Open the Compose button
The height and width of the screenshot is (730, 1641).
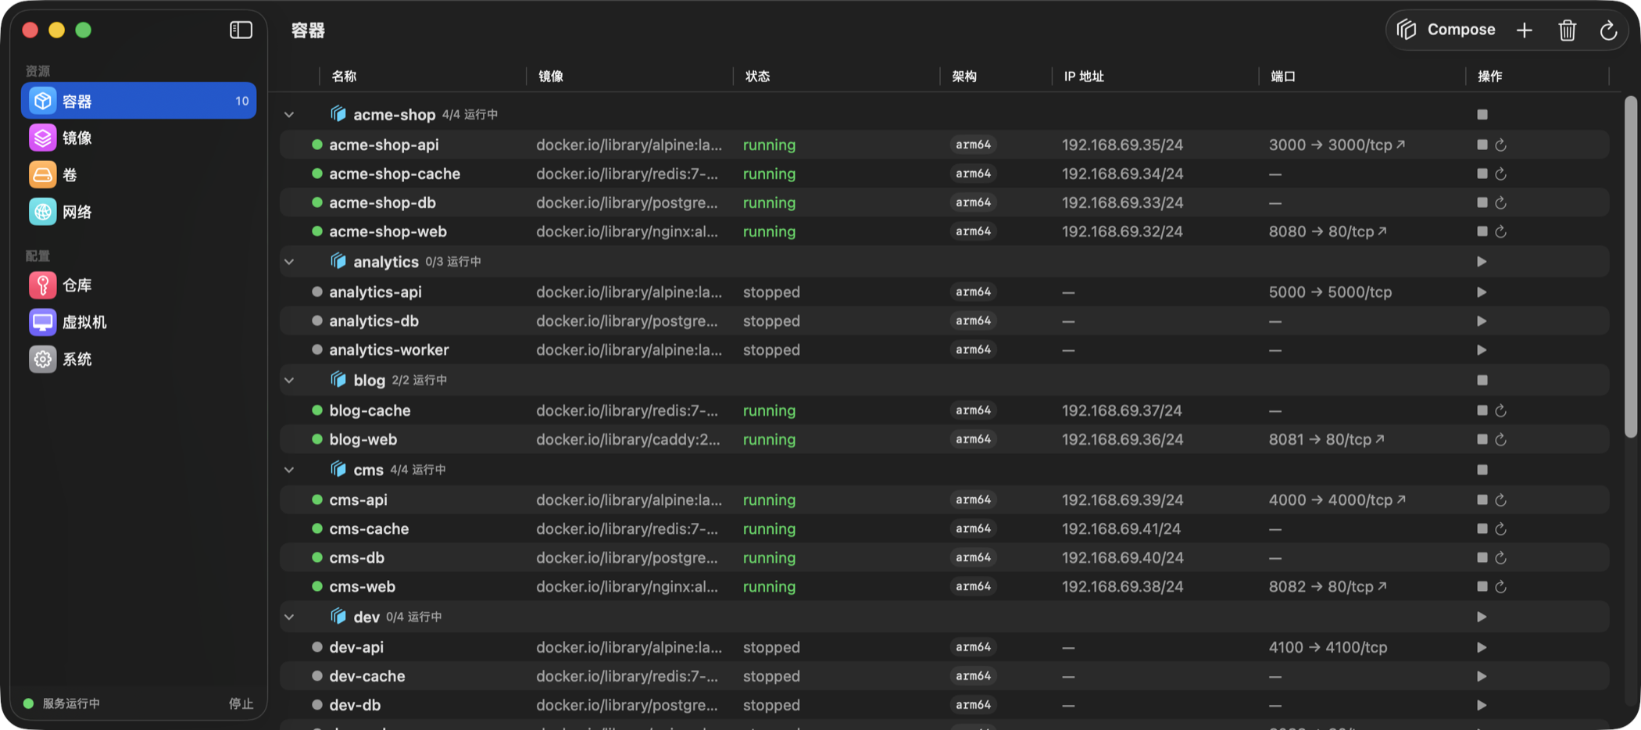pos(1446,30)
